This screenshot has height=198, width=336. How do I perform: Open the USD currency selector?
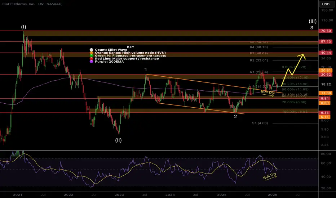click(x=326, y=4)
